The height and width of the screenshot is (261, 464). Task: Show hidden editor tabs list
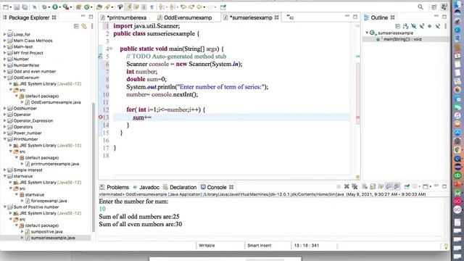290,17
